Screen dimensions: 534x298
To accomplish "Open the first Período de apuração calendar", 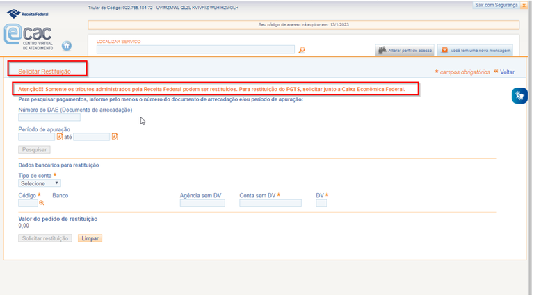I will 60,137.
